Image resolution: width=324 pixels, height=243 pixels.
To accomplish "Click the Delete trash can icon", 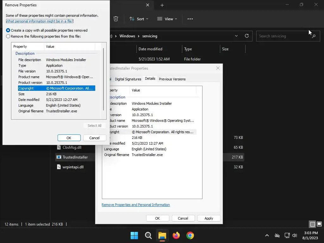I will coord(116,19).
